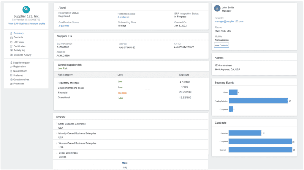Click the Questionnaires help-circle icon

pos(11,80)
